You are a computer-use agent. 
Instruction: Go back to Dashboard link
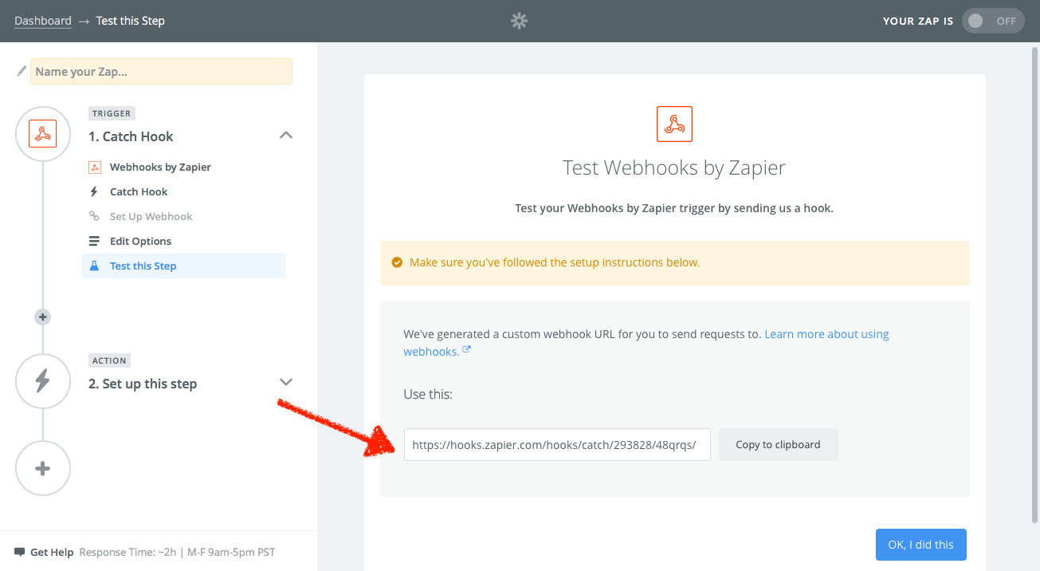(43, 21)
